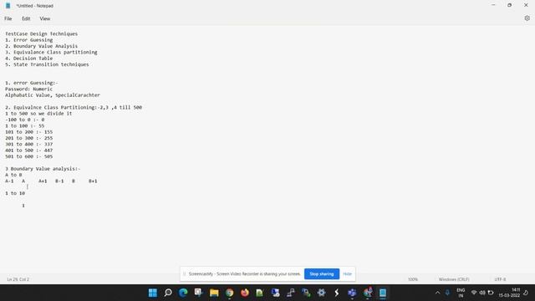Click the 'A-1 A A+1 B-1 B B+1' line

[51, 181]
